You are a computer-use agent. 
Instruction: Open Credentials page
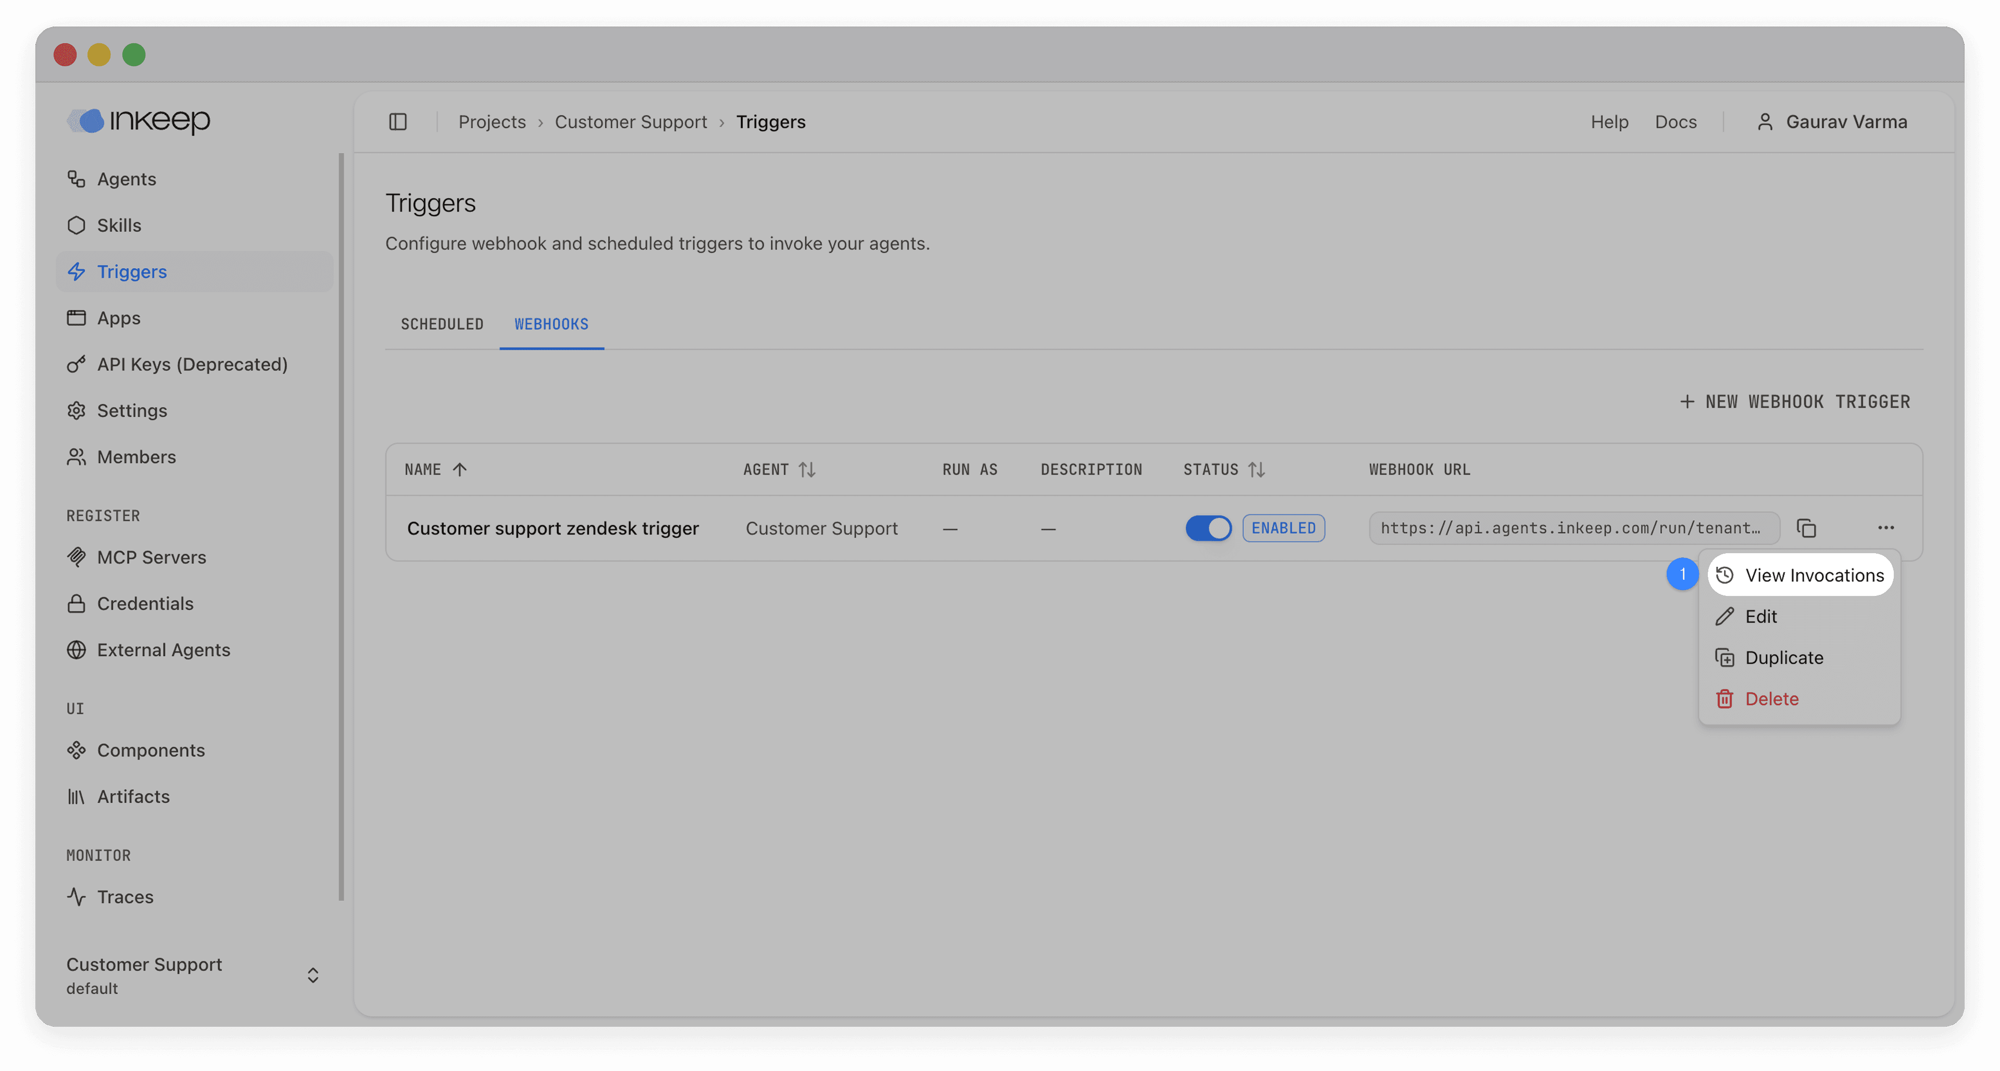194,603
